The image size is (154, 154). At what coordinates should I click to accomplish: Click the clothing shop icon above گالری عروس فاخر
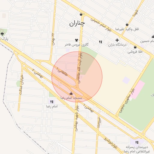pos(76,40)
